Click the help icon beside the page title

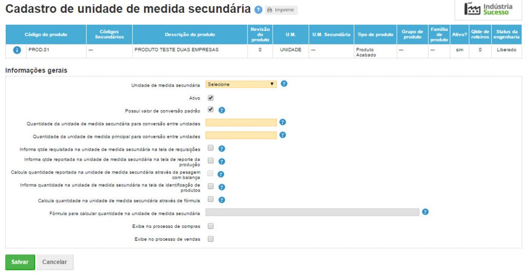258,10
